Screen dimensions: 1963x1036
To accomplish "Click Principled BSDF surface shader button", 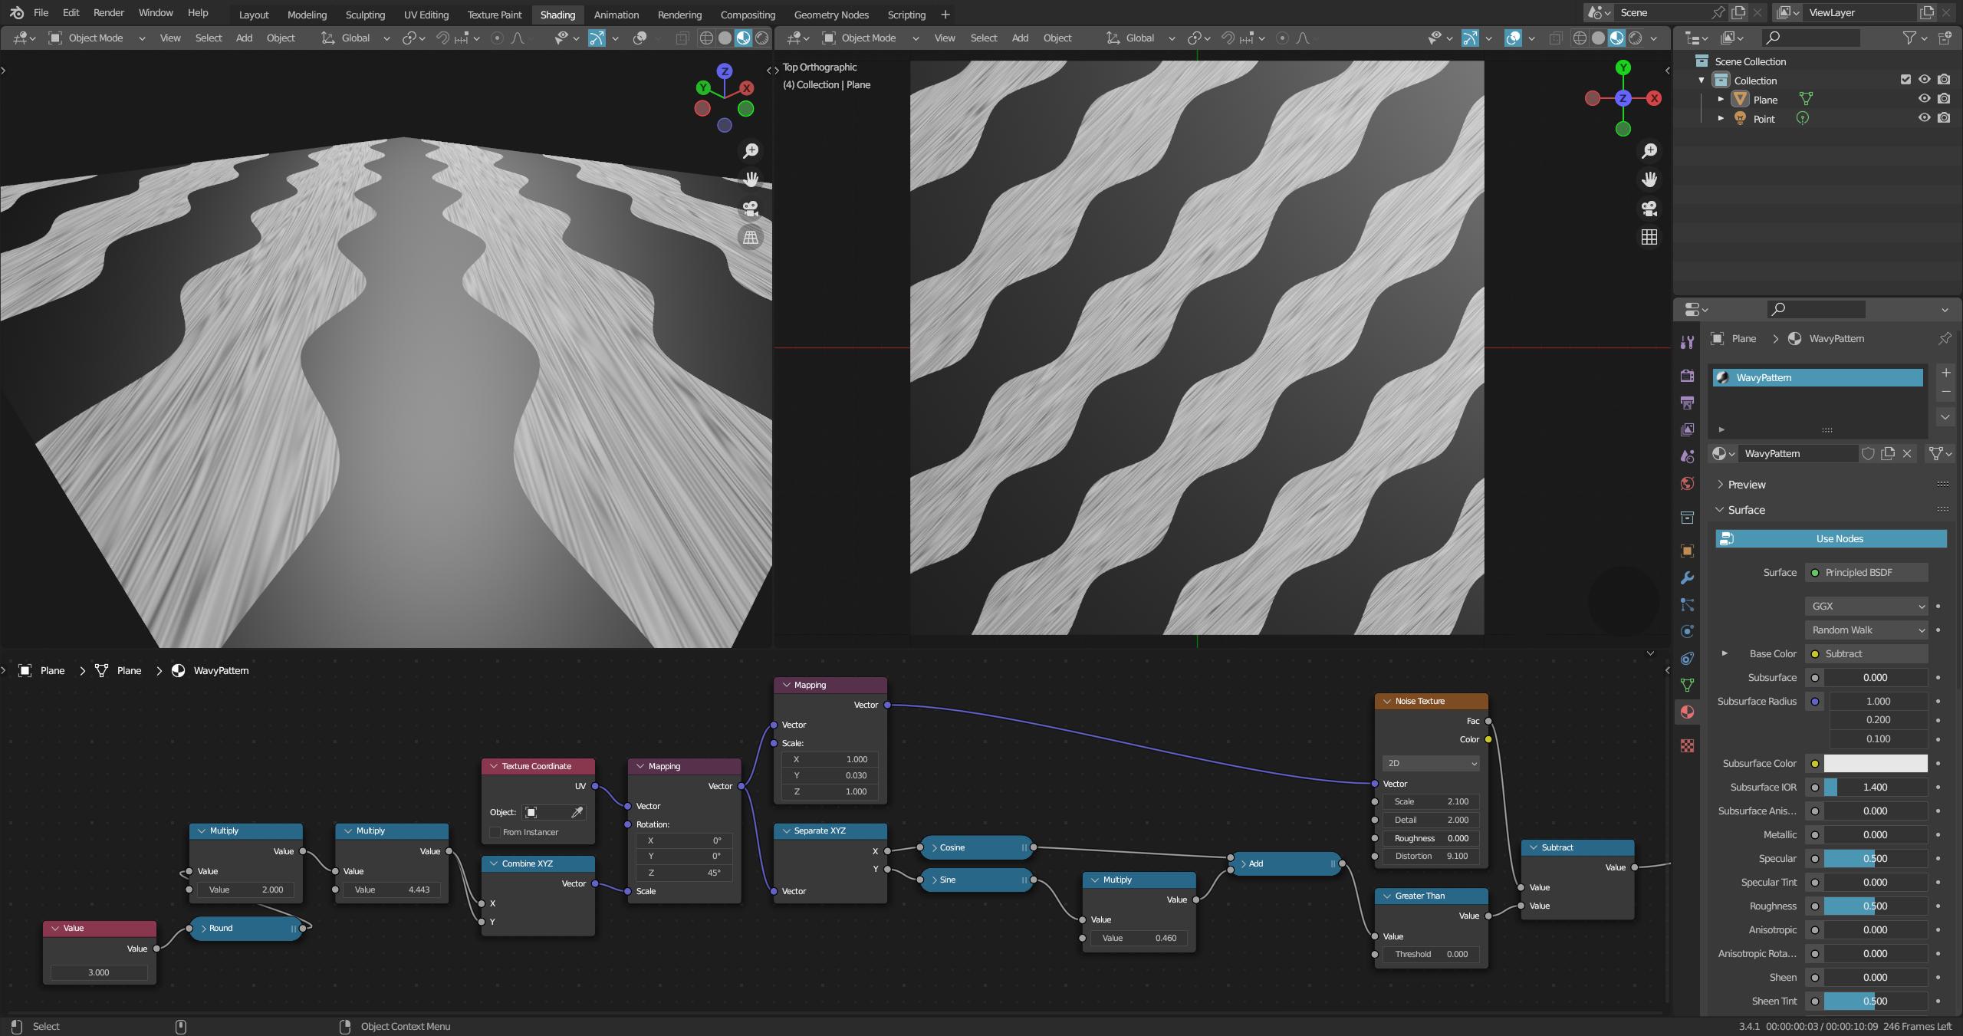I will click(1866, 572).
